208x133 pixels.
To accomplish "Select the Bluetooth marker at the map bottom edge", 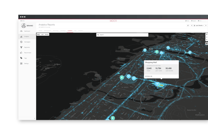I will tap(113, 118).
